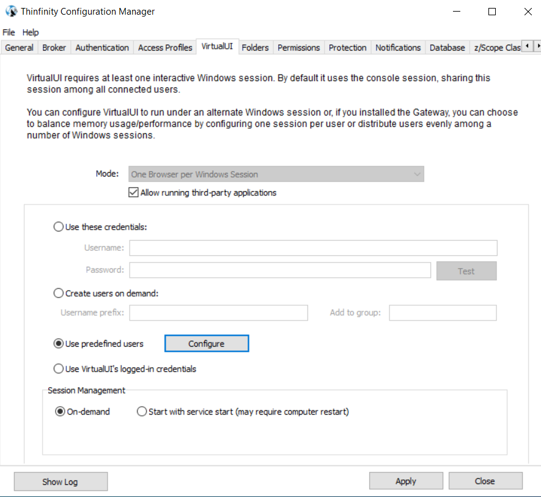The height and width of the screenshot is (497, 541).
Task: Go to the Notifications tab
Action: point(398,48)
